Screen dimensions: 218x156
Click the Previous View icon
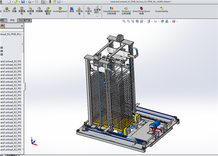[x=133, y=21]
